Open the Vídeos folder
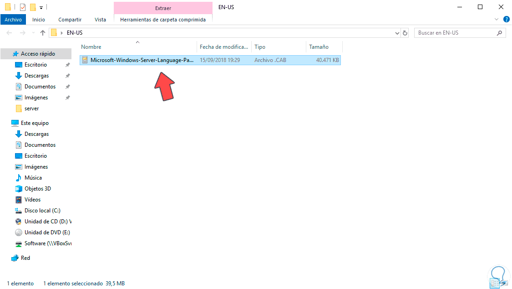512x289 pixels. point(32,200)
